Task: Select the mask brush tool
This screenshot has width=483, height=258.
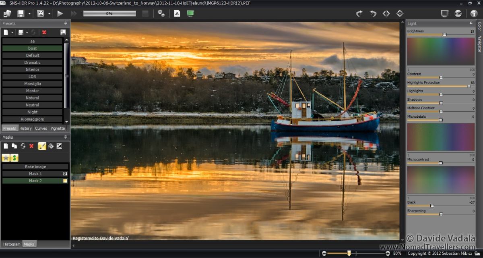Action: point(42,146)
